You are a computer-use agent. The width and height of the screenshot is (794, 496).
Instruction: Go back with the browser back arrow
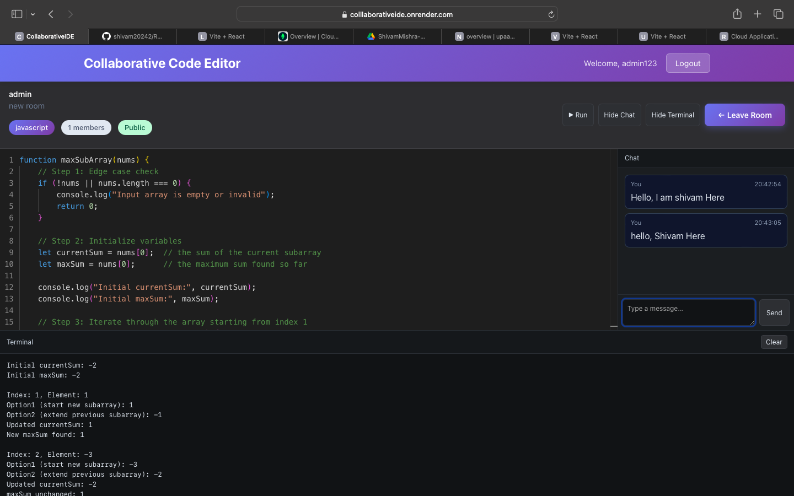point(51,14)
